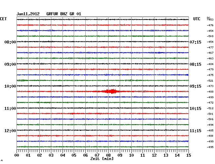Click the "02" minute tick label
The height and width of the screenshot is (164, 215).
(x=39, y=155)
